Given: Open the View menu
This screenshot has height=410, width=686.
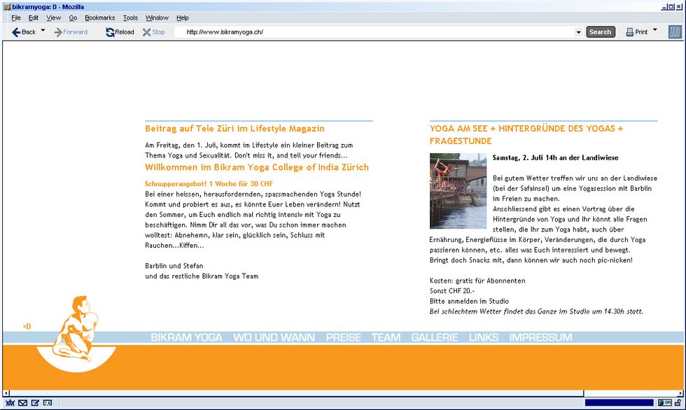Looking at the screenshot, I should click(53, 18).
